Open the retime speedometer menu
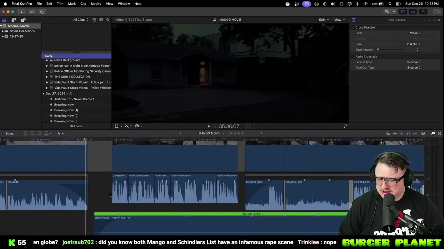This screenshot has width=444, height=249. 137,126
